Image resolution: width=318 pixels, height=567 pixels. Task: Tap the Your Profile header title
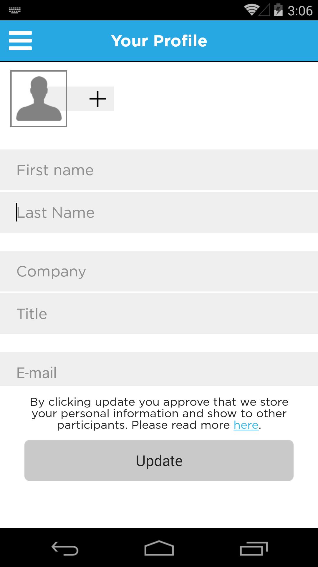(x=159, y=41)
